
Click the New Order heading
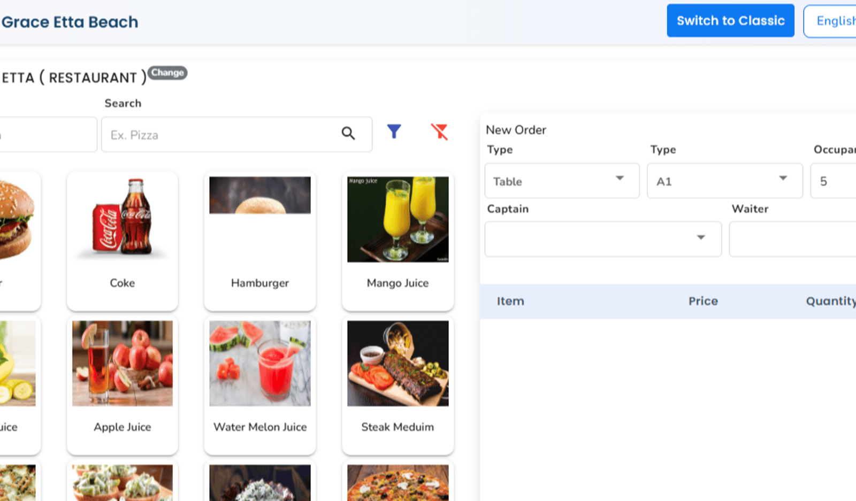tap(516, 130)
